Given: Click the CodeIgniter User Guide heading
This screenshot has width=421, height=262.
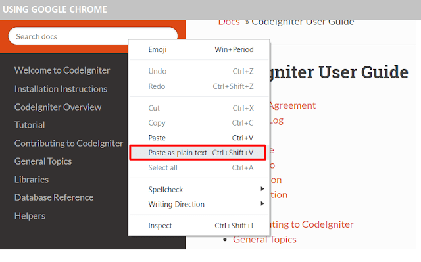Looking at the screenshot, I should tap(339, 72).
